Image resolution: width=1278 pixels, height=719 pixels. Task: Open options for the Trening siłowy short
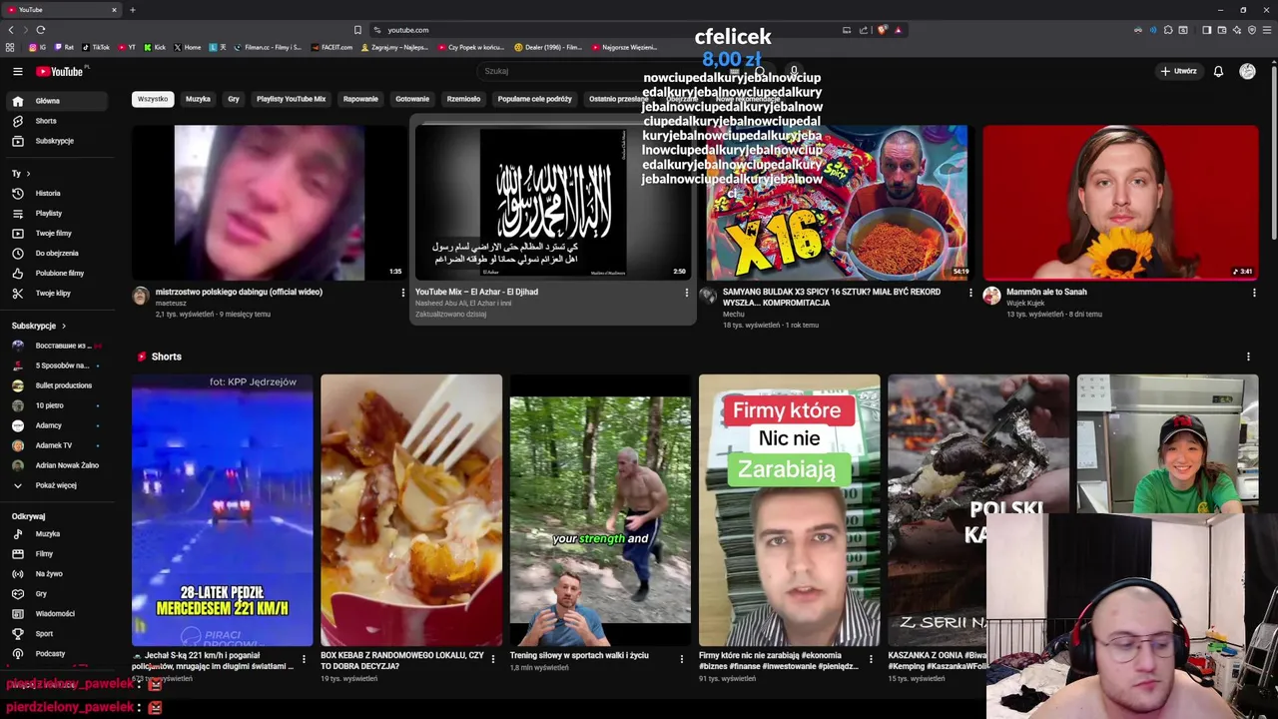point(681,659)
